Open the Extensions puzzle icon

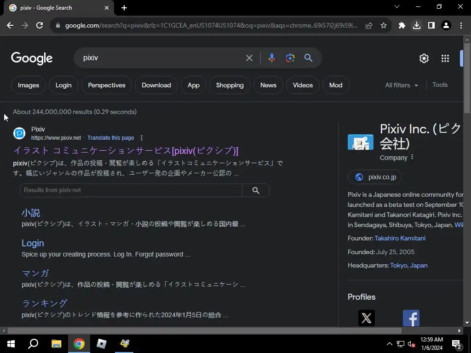(402, 26)
